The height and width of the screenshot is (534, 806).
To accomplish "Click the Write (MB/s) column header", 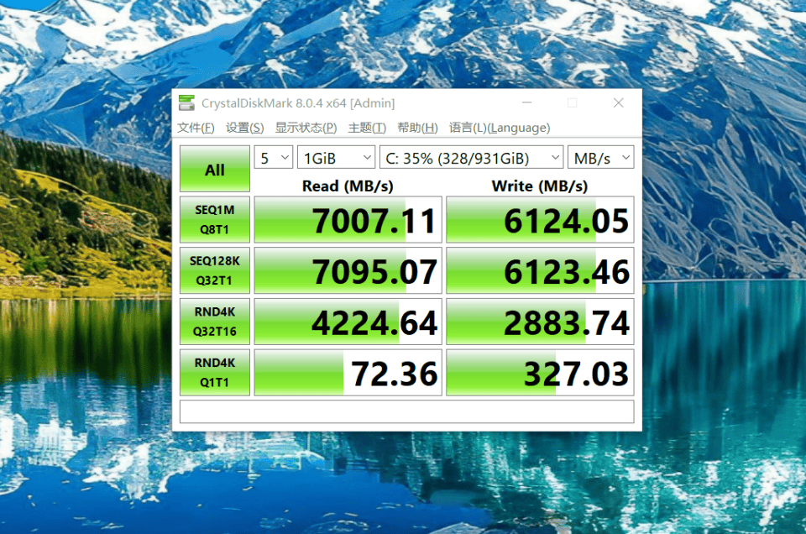I will click(x=540, y=186).
